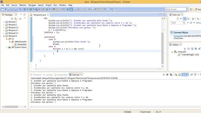Click the Save disk icon in toolbar
The width and height of the screenshot is (201, 113).
(x=8, y=9)
